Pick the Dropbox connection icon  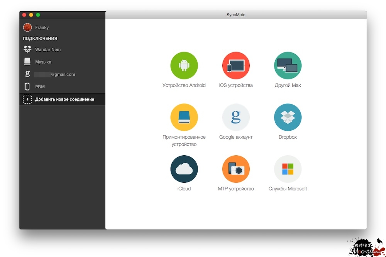click(288, 118)
